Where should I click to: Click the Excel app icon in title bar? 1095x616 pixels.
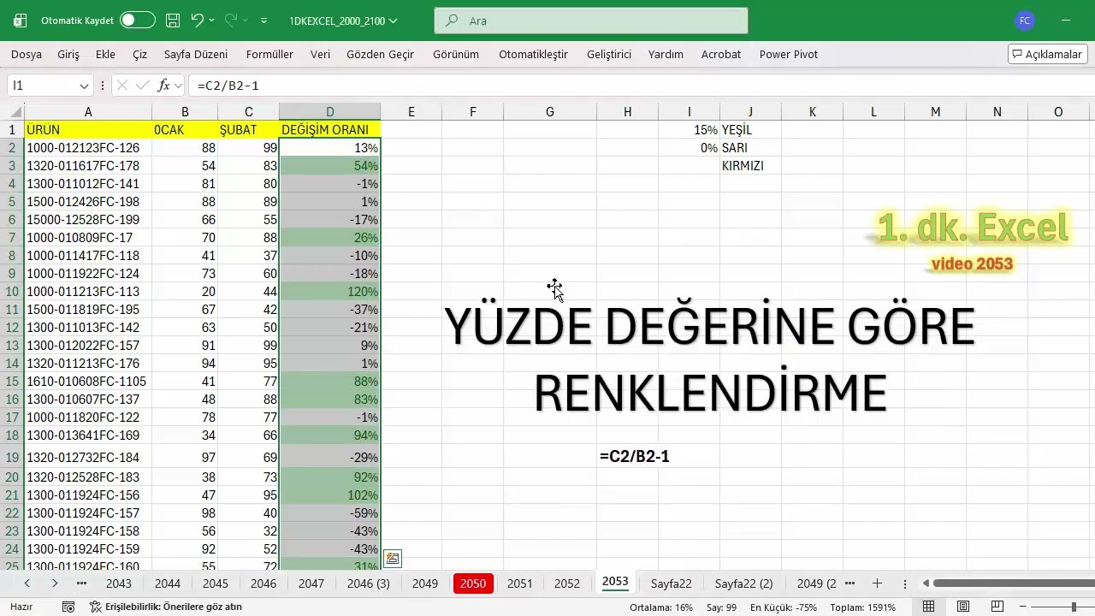point(20,20)
